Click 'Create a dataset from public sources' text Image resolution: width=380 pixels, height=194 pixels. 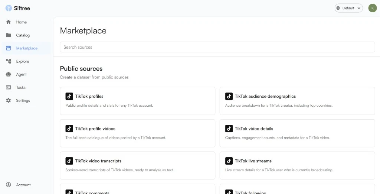(x=94, y=77)
